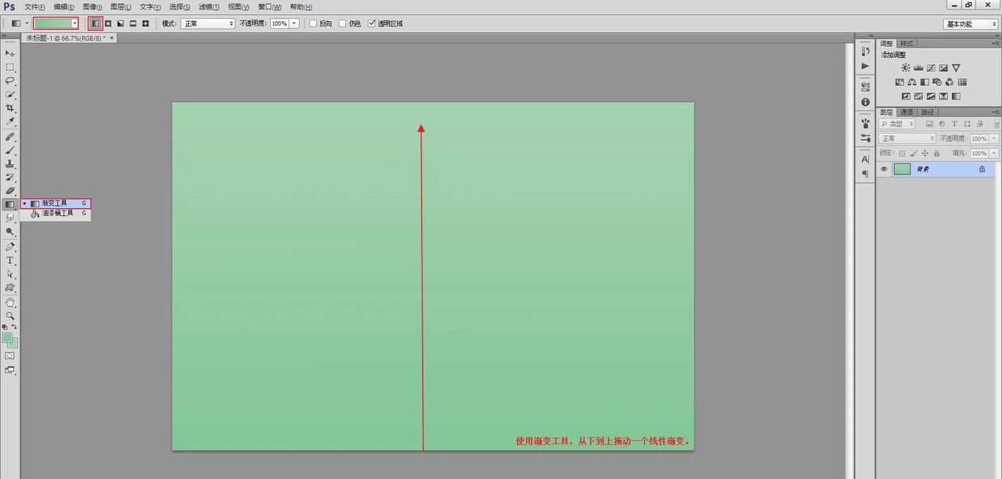Select the Eraser tool
The width and height of the screenshot is (1002, 479).
tap(10, 190)
